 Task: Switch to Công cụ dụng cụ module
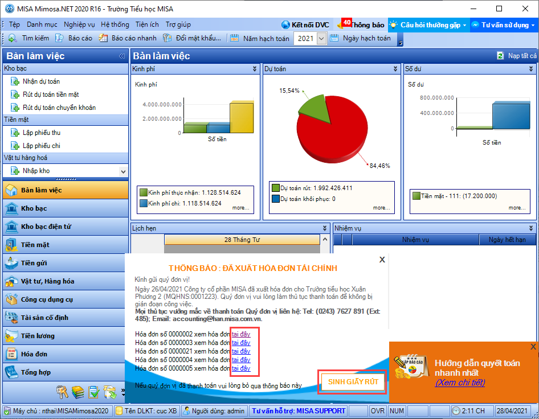pyautogui.click(x=64, y=299)
